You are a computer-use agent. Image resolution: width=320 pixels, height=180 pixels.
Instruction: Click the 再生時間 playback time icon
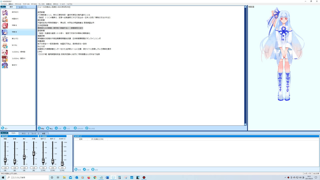tap(87, 128)
